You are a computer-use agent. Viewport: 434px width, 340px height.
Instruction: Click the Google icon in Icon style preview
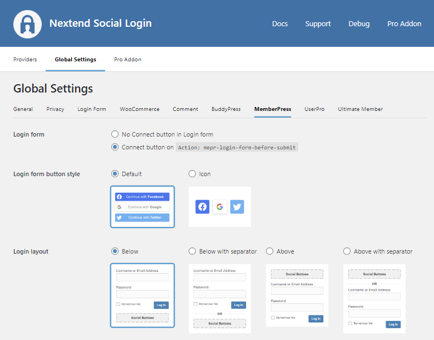pyautogui.click(x=220, y=207)
